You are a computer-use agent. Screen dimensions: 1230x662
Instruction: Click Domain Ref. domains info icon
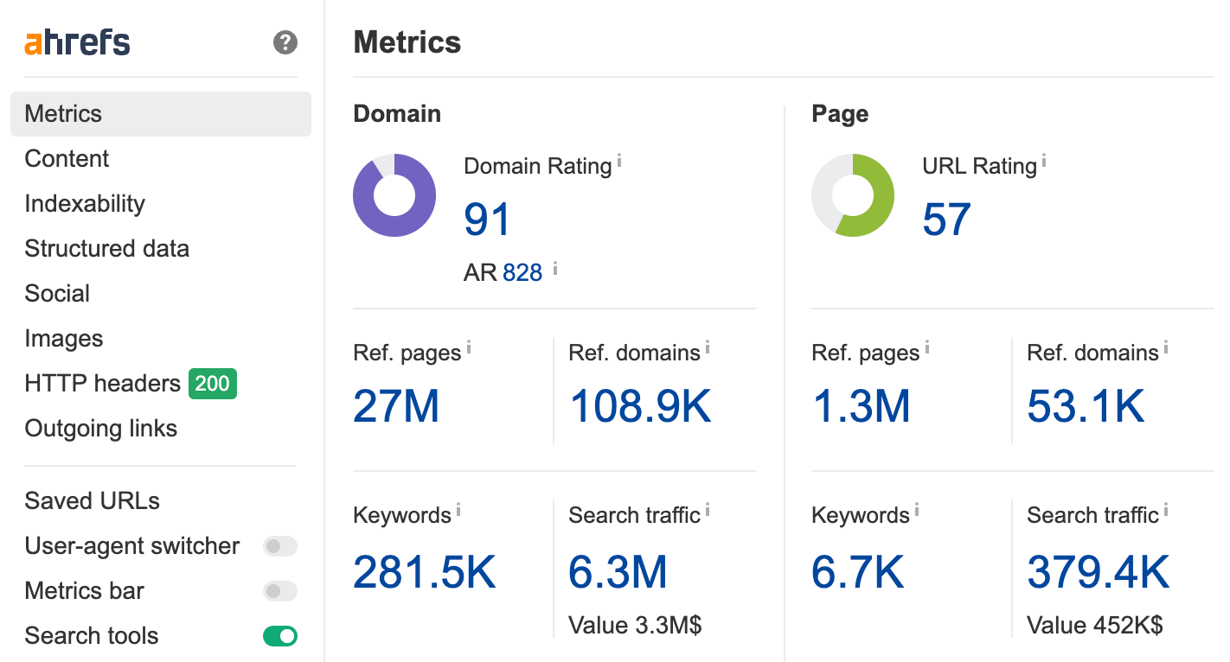pyautogui.click(x=708, y=347)
